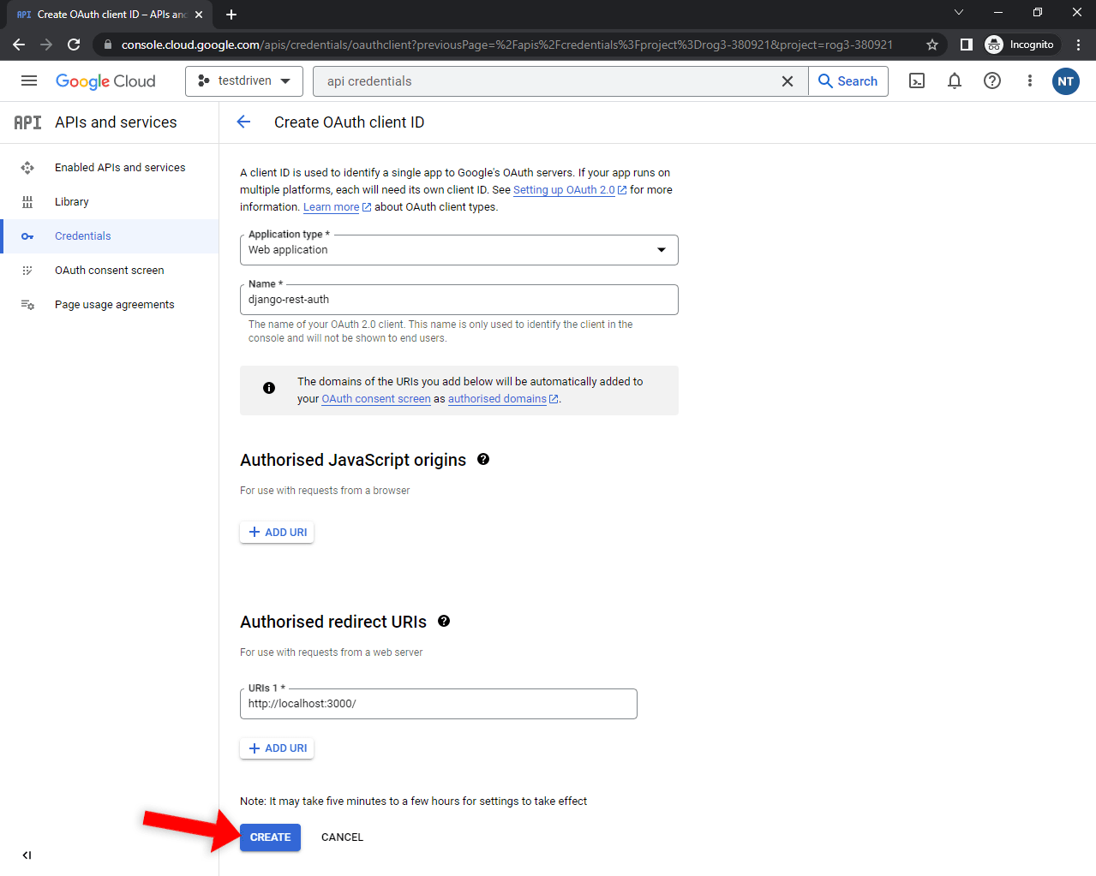Open the OAuth consent screen inline link
1096x876 pixels.
tap(376, 399)
